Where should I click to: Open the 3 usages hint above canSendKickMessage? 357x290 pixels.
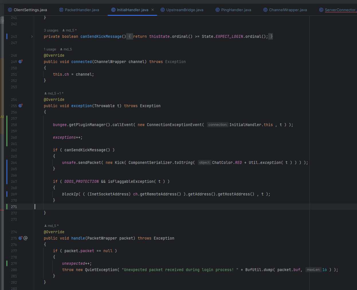coord(51,30)
